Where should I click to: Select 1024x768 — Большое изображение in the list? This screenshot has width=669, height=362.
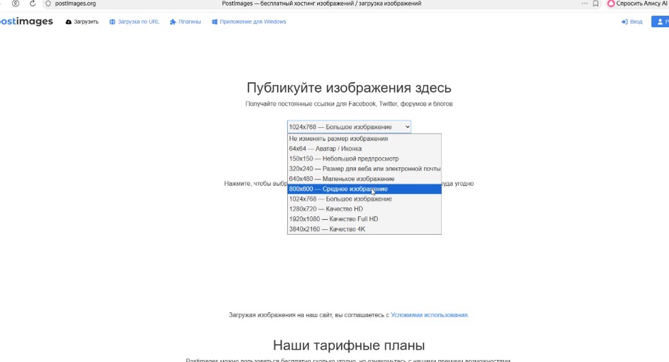point(364,199)
